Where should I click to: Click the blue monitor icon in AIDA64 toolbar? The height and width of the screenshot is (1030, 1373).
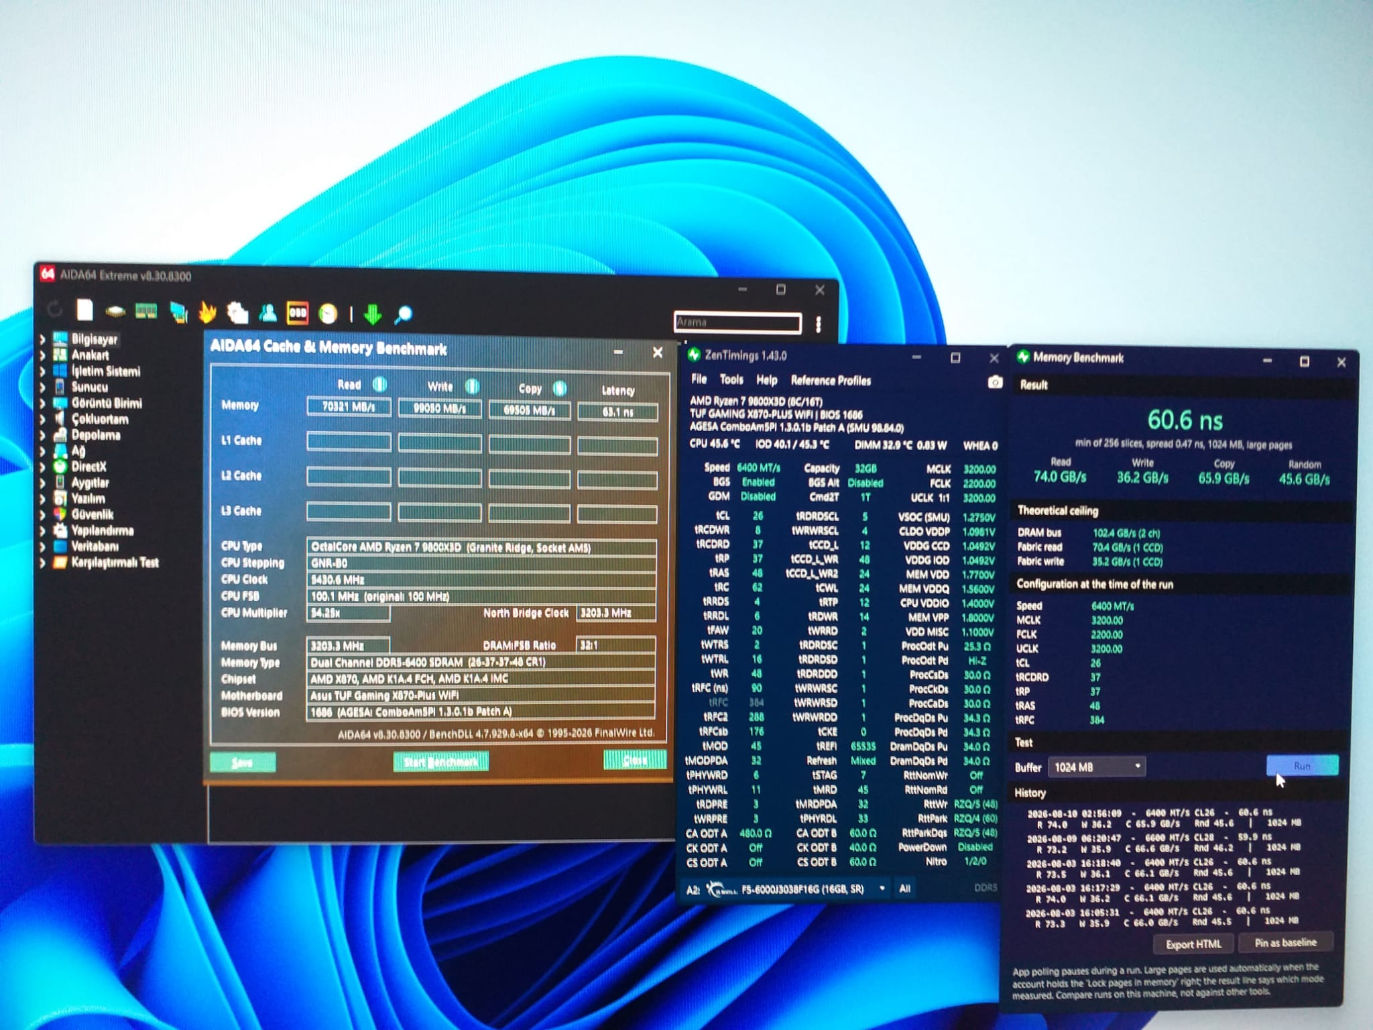(178, 312)
